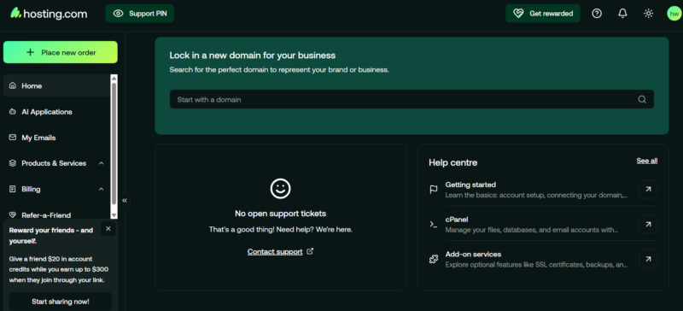The width and height of the screenshot is (683, 311).
Task: Click Place new order button
Action: click(60, 52)
